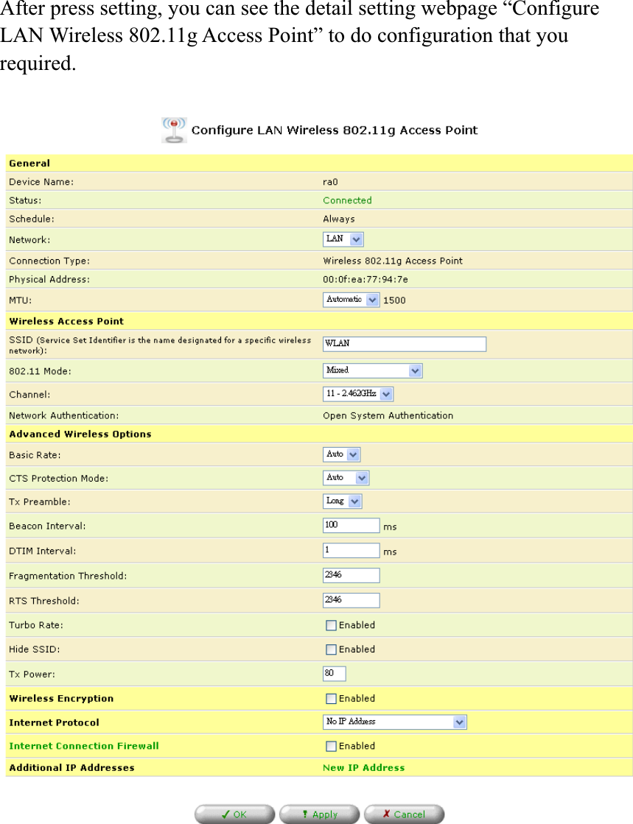The height and width of the screenshot is (824, 633).
Task: Edit the Beacon Interval value
Action: click(x=351, y=525)
